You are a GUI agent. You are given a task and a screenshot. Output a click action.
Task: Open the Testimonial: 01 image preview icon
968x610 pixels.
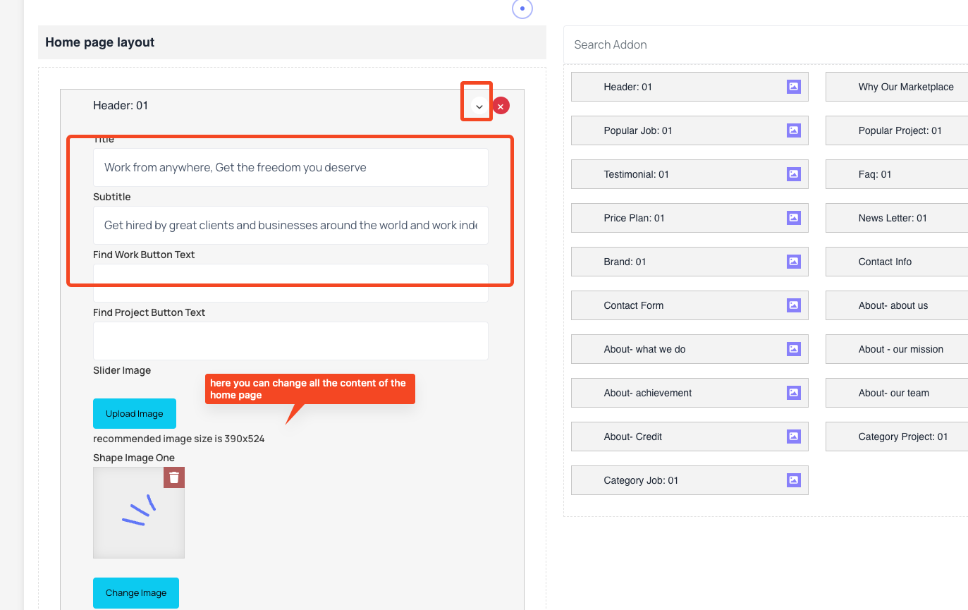pyautogui.click(x=794, y=174)
